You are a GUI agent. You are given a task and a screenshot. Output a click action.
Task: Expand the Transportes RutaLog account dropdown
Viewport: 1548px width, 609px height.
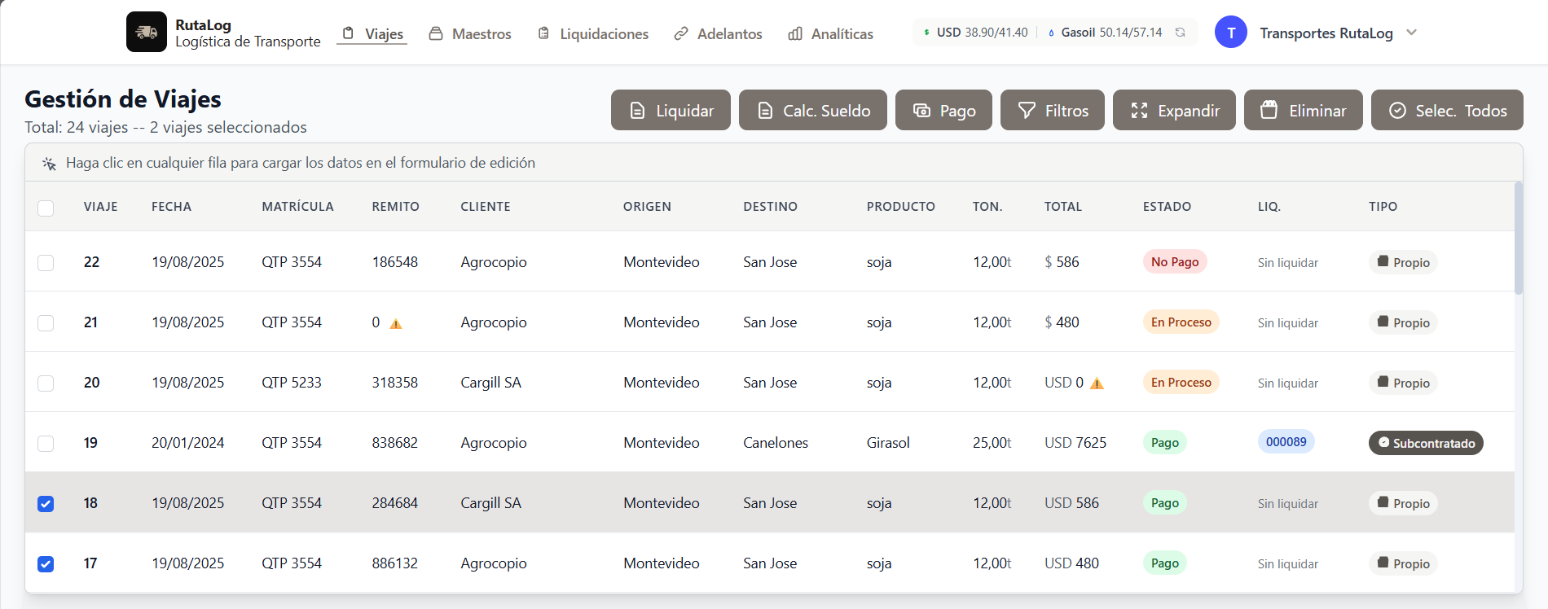(x=1412, y=33)
